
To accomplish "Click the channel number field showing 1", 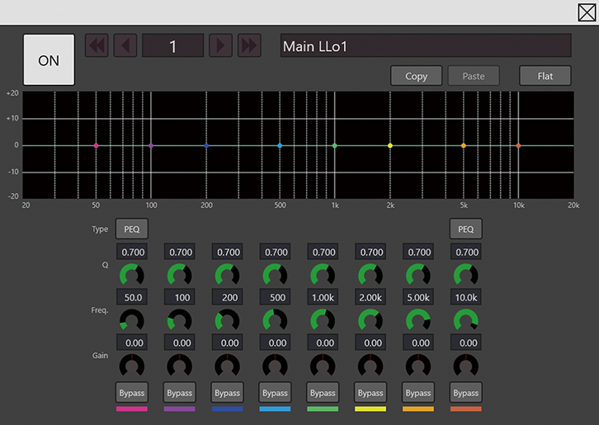I will coord(173,46).
